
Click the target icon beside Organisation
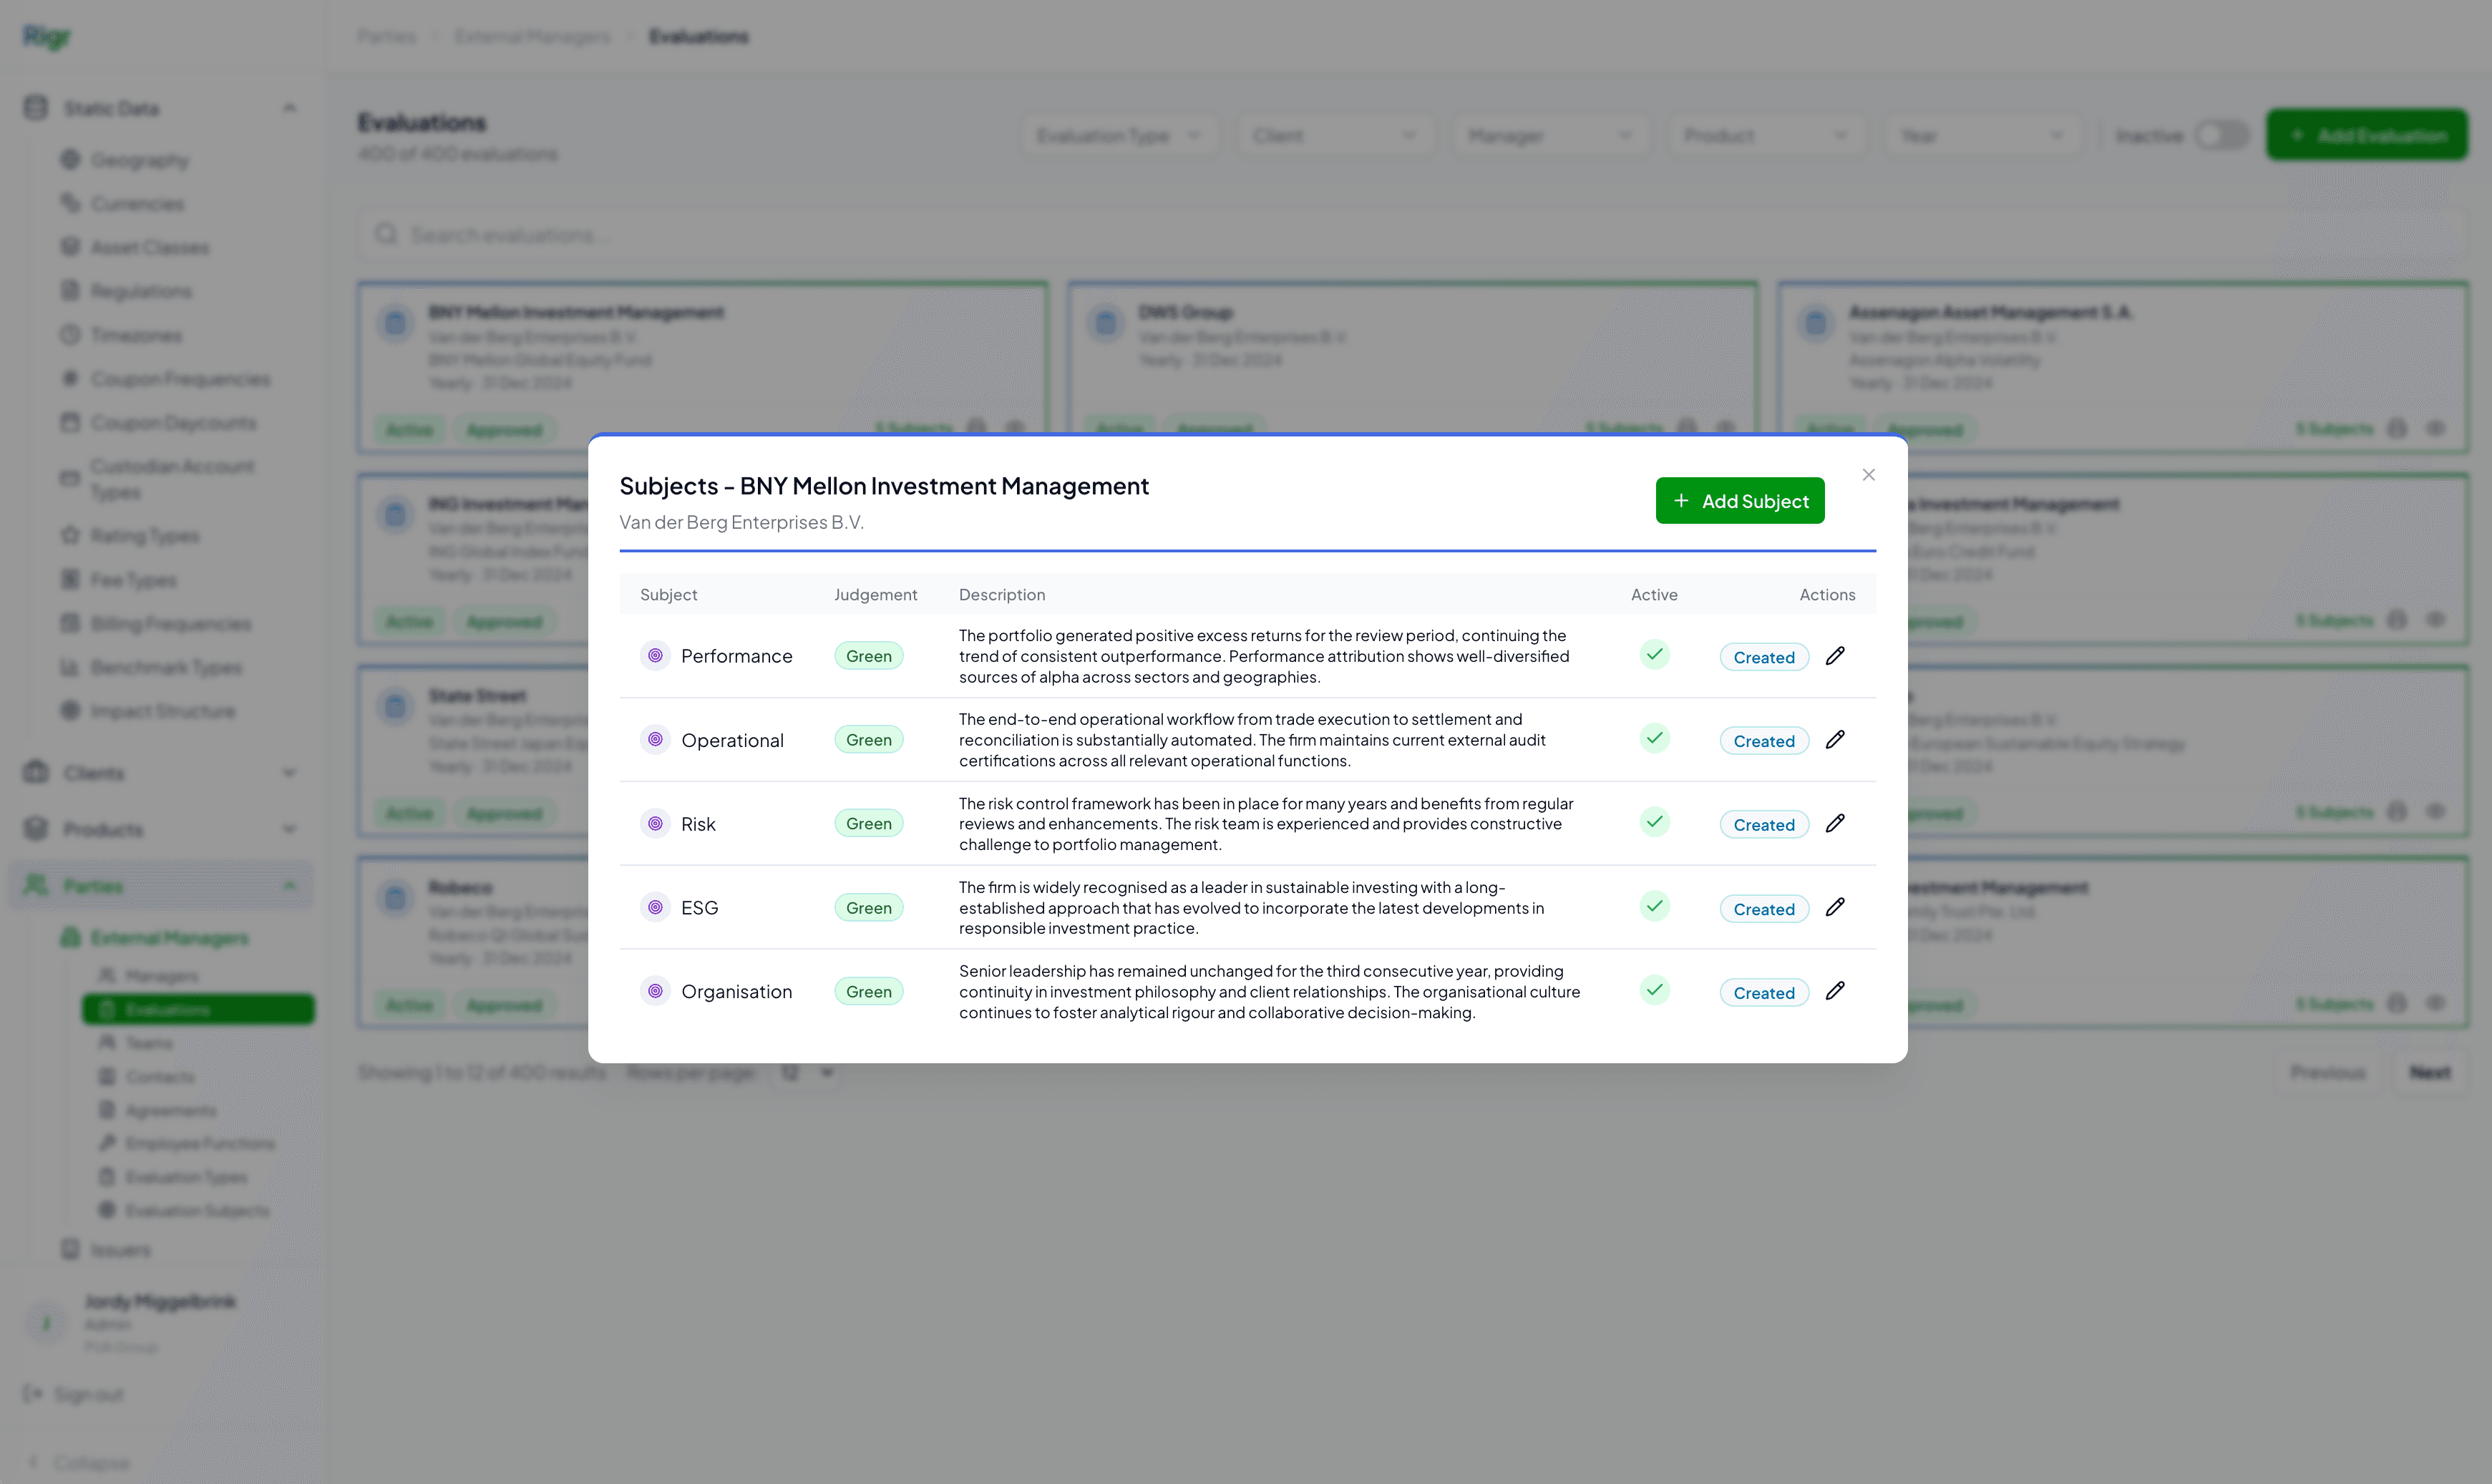(x=655, y=992)
